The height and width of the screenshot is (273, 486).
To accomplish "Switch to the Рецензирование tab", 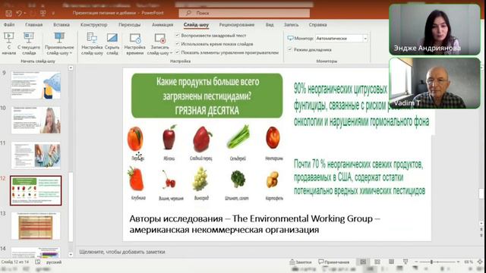I will tap(237, 24).
